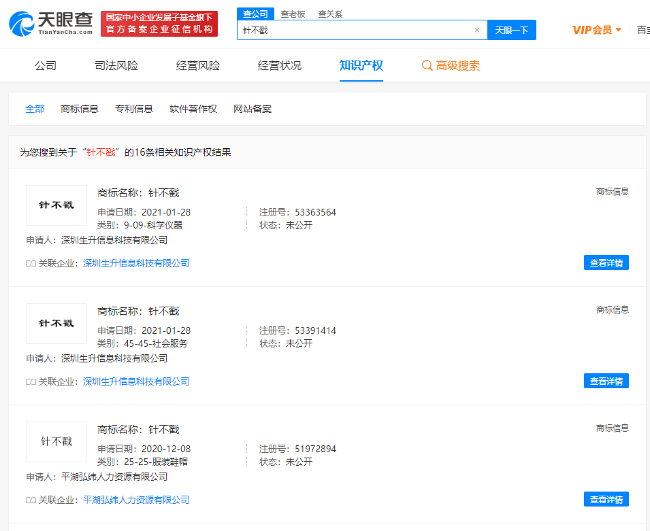
Task: Clear the search box with the × icon
Action: click(x=477, y=30)
